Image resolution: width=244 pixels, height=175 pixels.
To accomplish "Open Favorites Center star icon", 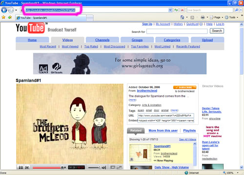I will point(3,17).
